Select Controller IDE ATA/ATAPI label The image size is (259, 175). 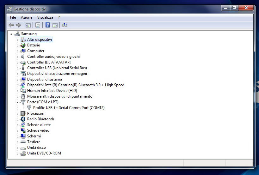click(x=49, y=62)
